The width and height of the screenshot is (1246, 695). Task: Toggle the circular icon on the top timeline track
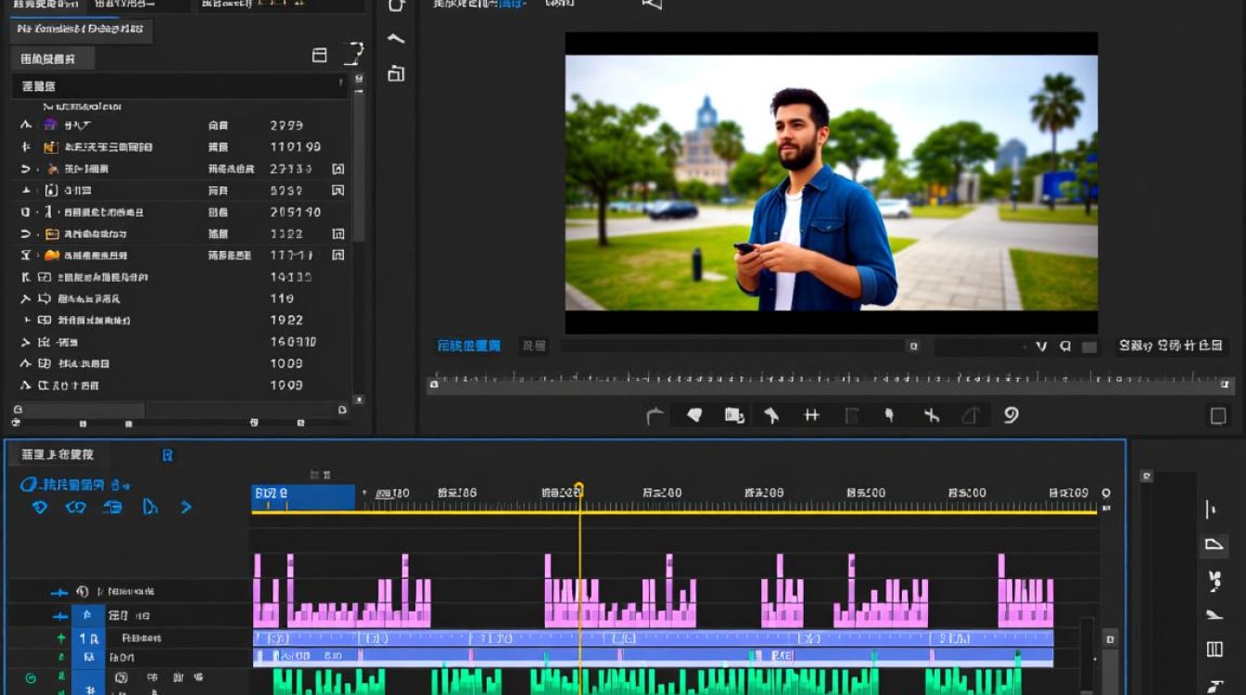83,591
